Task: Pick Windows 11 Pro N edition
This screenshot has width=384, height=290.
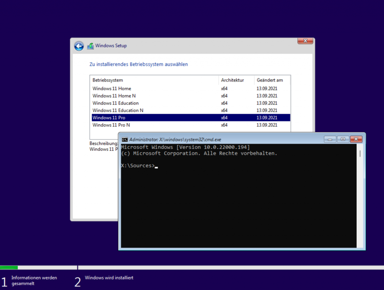Action: tap(191, 125)
